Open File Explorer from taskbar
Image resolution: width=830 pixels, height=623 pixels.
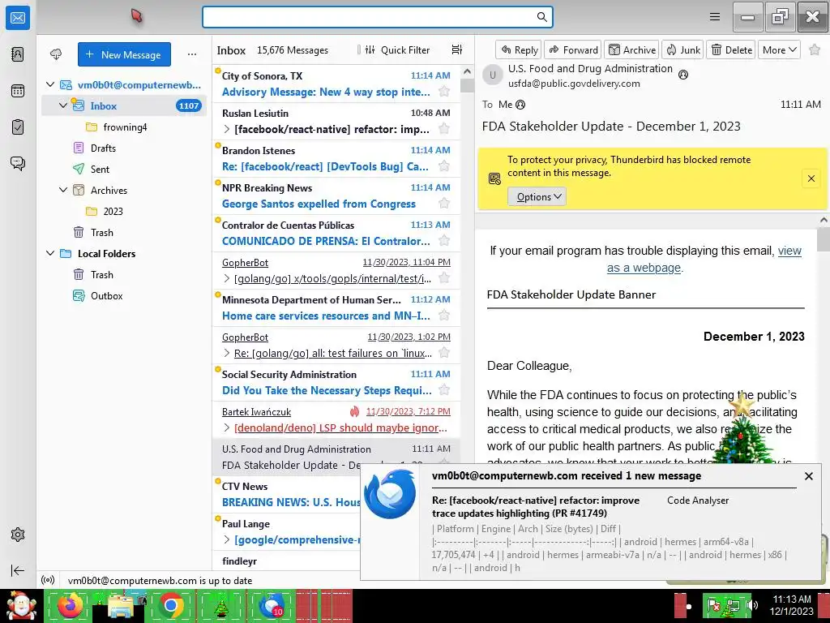pyautogui.click(x=122, y=607)
